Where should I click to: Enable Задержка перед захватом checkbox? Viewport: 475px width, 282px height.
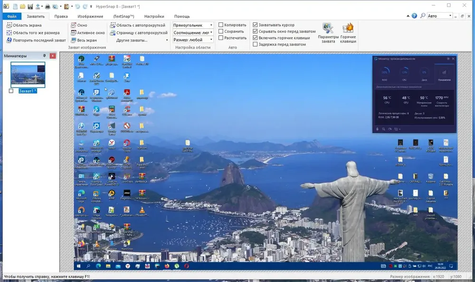tap(255, 44)
